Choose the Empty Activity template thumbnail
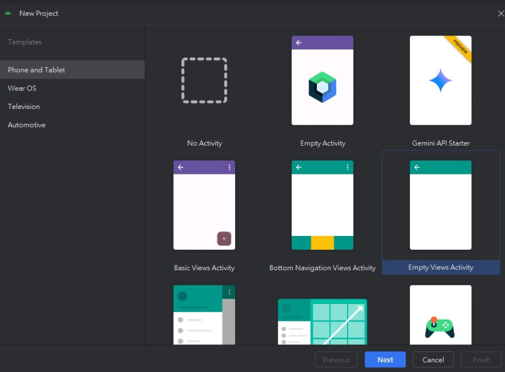505x372 pixels. point(322,80)
